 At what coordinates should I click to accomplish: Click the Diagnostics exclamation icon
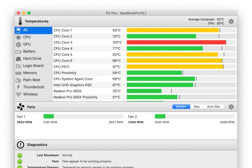click(21, 145)
